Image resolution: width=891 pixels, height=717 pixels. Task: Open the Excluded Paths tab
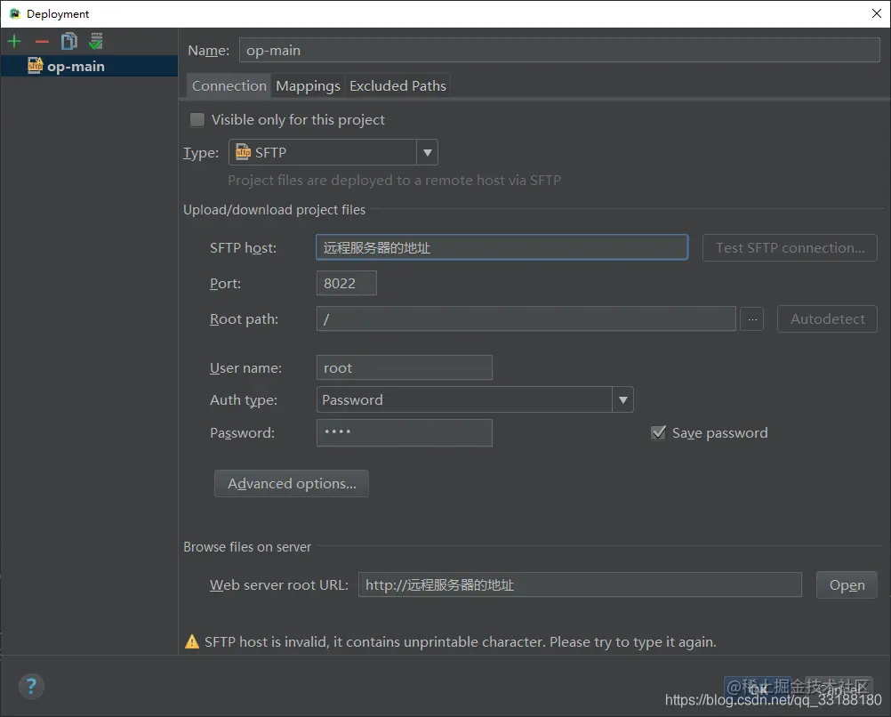397,86
